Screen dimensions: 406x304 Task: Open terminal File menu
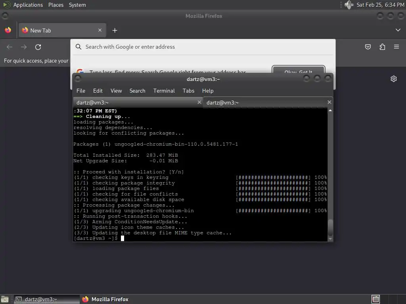[x=81, y=91]
